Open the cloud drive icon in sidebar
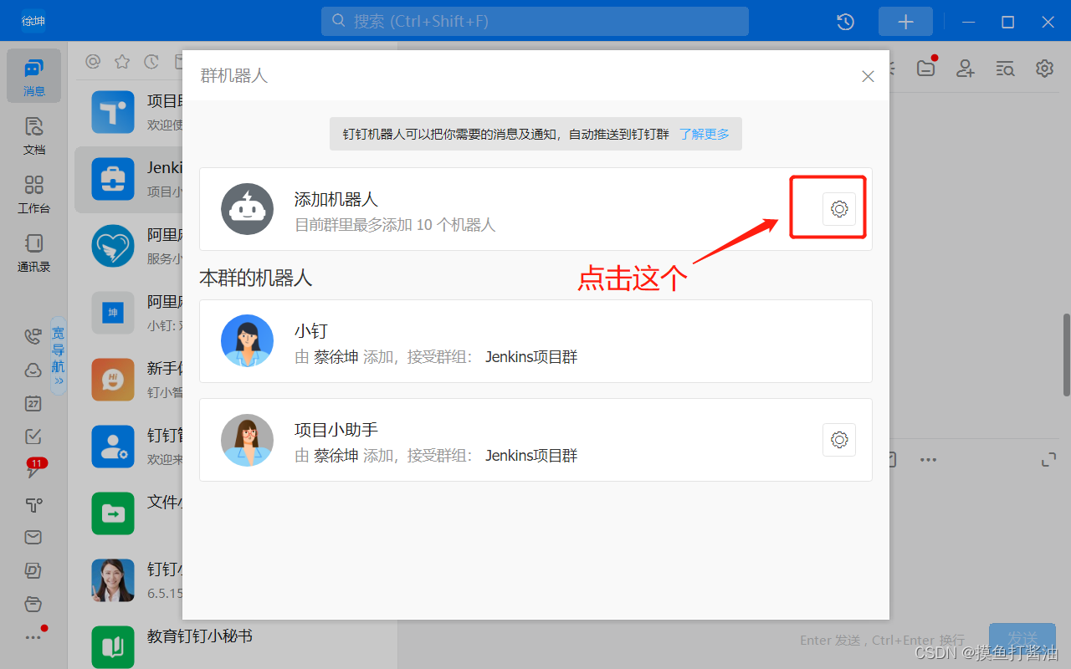 coord(33,370)
